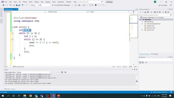Open the 160 % zoom dropdown
The image size is (174, 98).
(7, 66)
